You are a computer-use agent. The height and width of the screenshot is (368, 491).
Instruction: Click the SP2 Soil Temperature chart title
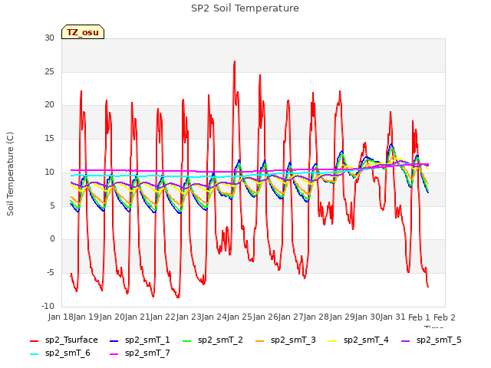(x=245, y=8)
